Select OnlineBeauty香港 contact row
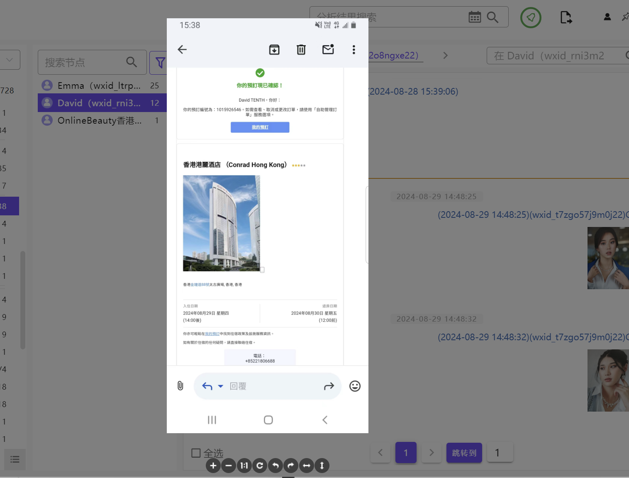 [102, 120]
